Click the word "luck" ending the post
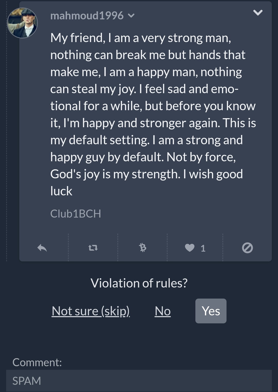The width and height of the screenshot is (278, 392). click(x=61, y=191)
